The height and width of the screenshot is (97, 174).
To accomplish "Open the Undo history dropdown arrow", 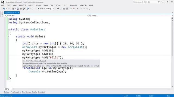I will [x=30, y=9].
